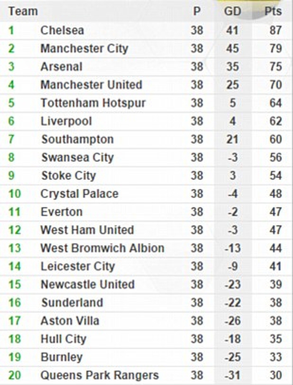Click the Burnley team name
Screen dimensions: 293x385
point(62,357)
